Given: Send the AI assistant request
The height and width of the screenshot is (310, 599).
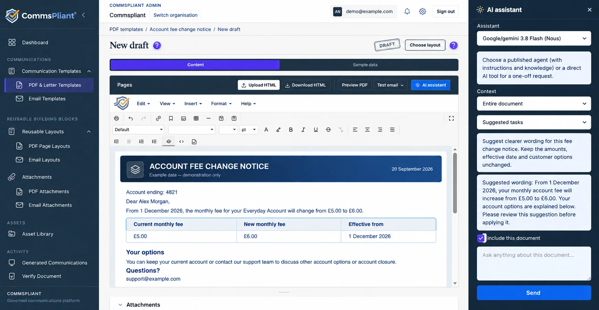Looking at the screenshot, I should click(534, 293).
